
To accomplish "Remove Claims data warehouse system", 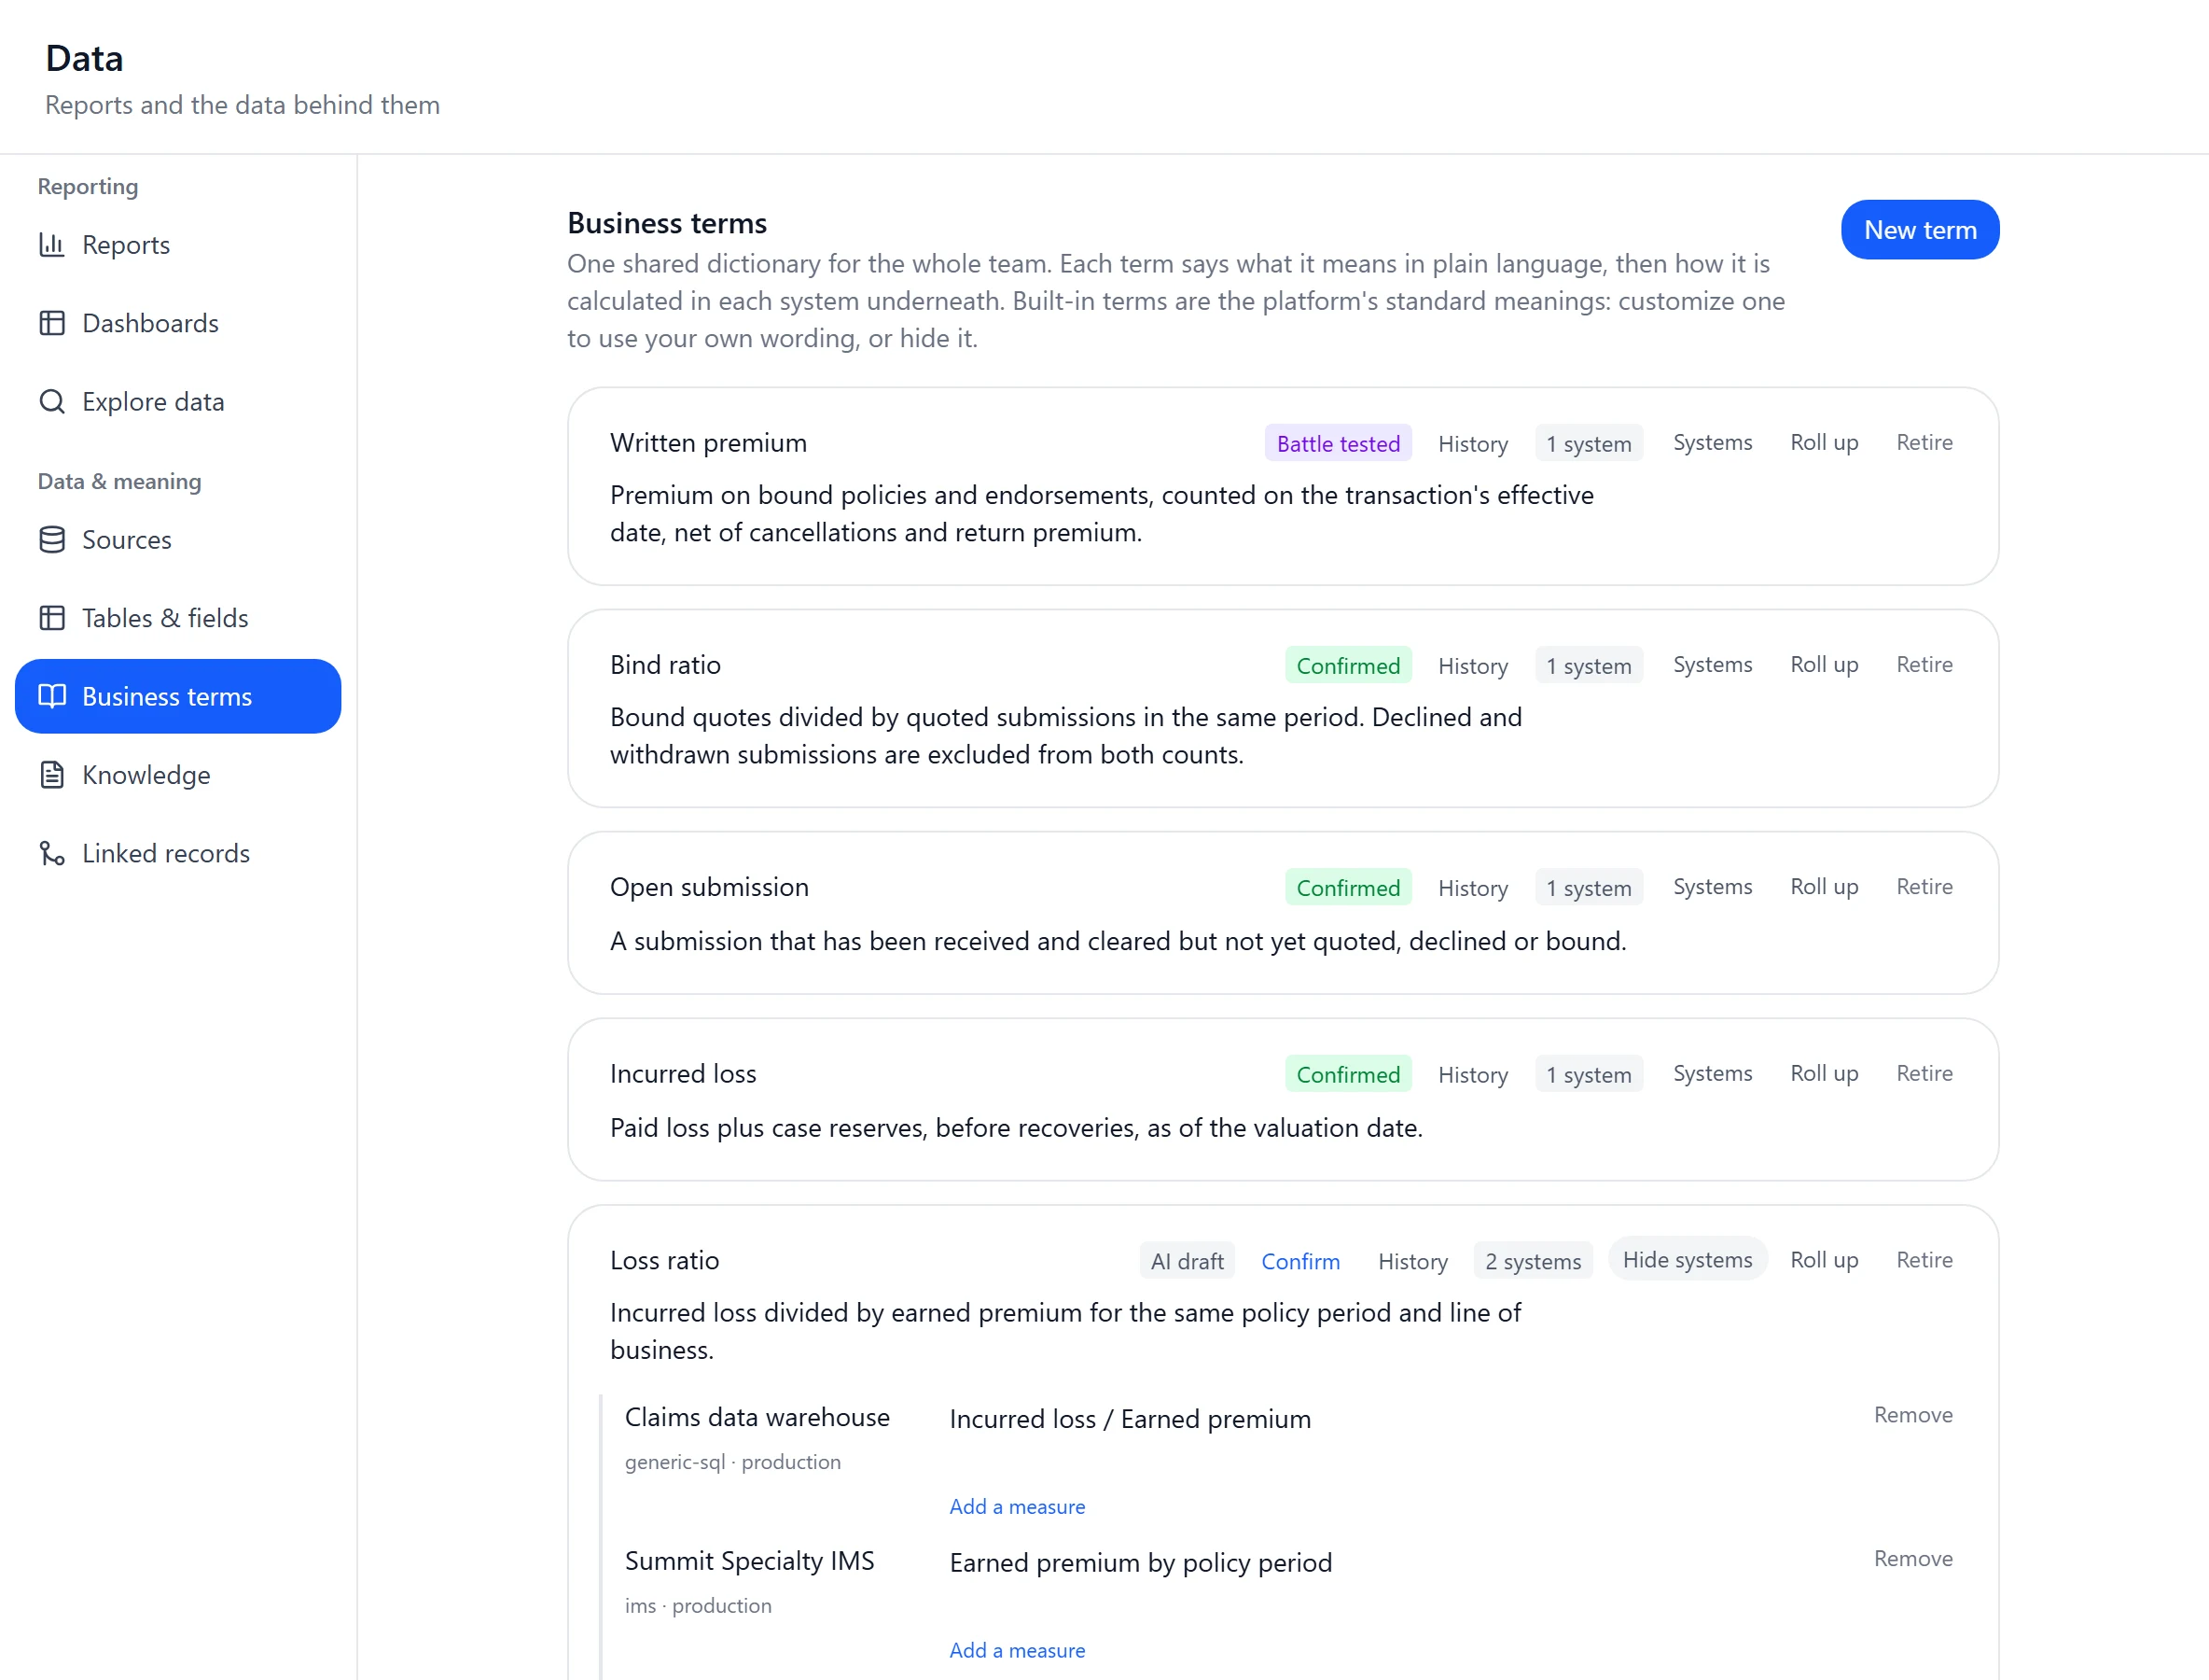I will point(1912,1415).
